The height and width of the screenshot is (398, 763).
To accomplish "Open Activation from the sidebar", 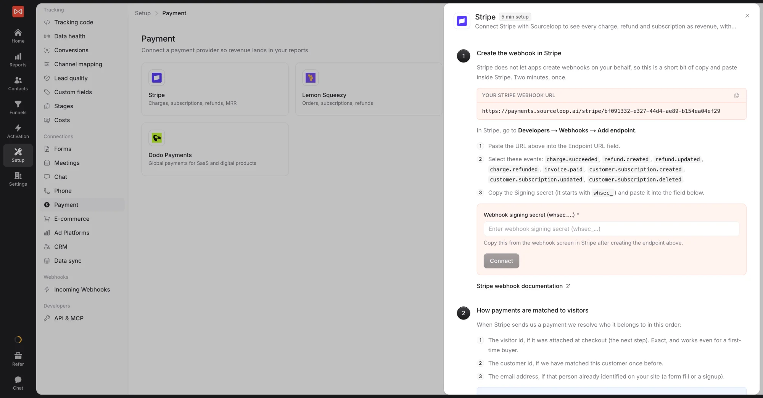I will pos(18,132).
